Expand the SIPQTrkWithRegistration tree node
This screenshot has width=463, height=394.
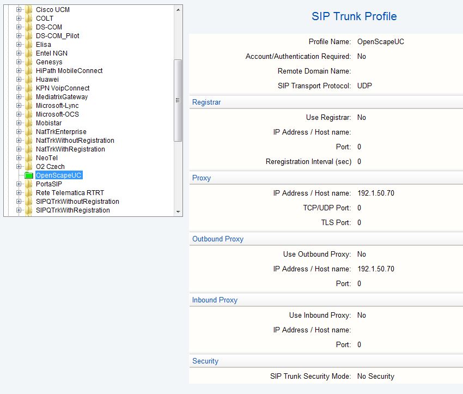[x=19, y=210]
